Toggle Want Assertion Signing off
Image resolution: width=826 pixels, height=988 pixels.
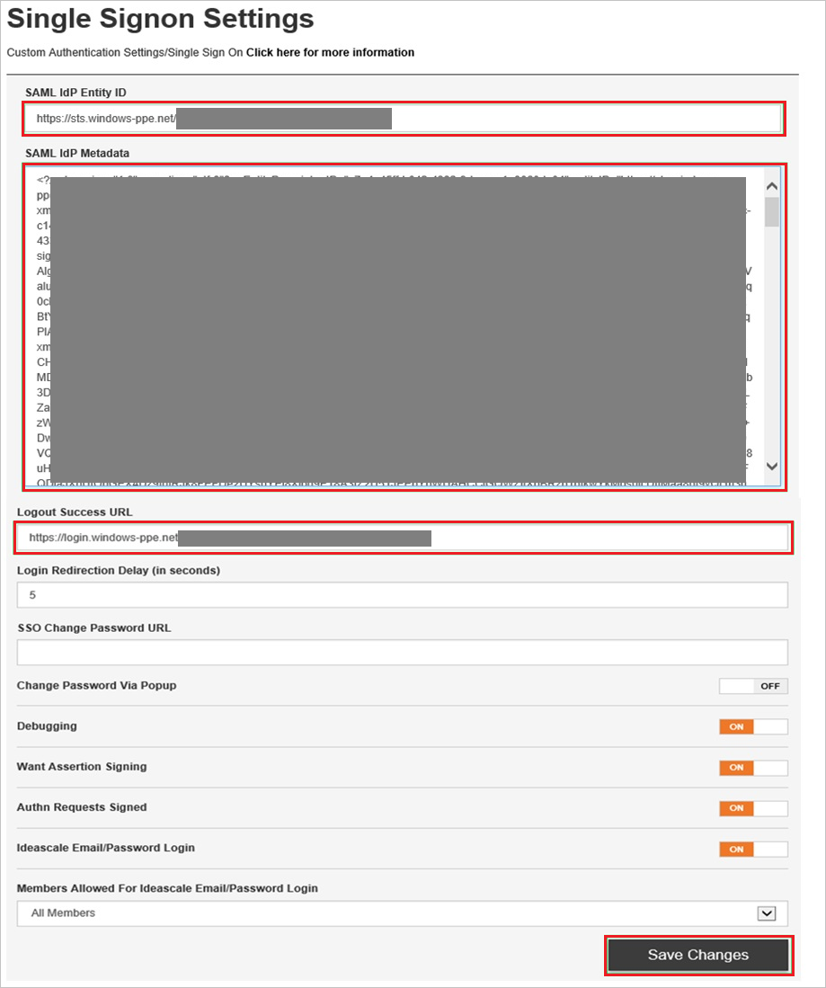tap(752, 768)
